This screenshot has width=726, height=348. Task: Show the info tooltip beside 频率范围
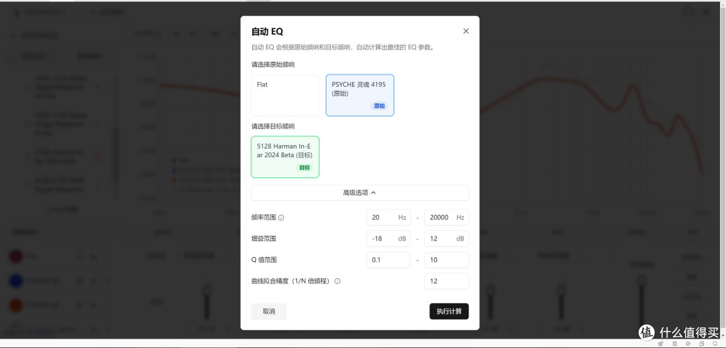click(x=281, y=218)
